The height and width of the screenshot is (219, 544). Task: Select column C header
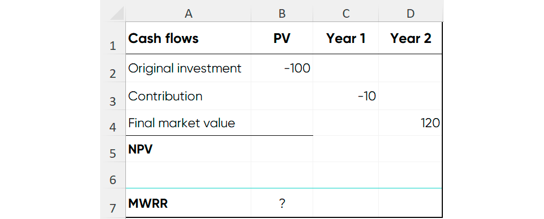coord(345,13)
